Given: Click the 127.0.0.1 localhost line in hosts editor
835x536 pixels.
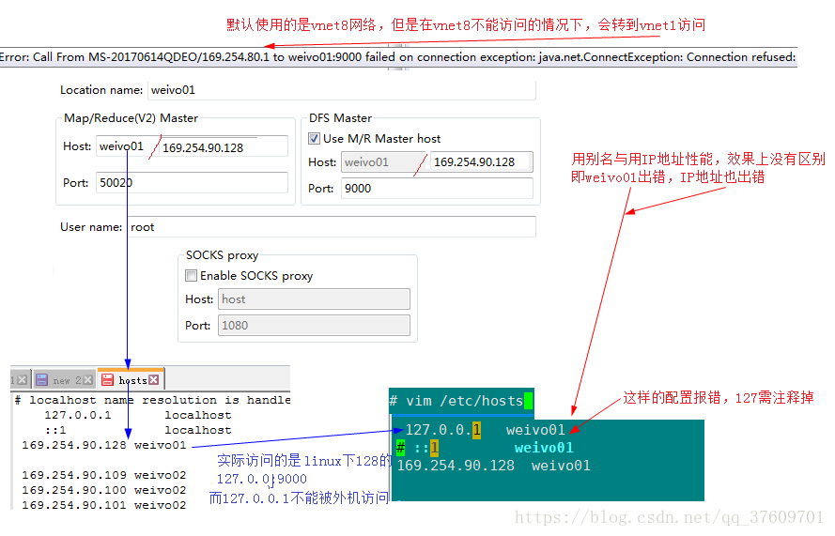Looking at the screenshot, I should 138,415.
